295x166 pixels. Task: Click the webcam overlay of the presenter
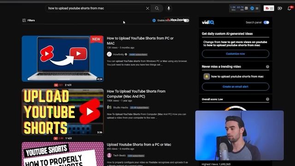pyautogui.click(x=240, y=136)
